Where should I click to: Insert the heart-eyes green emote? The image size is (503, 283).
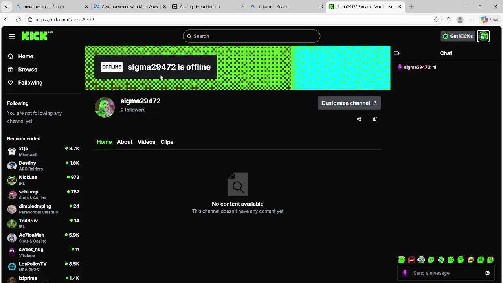click(490, 260)
